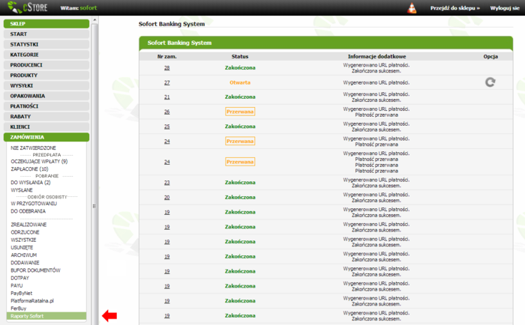The image size is (525, 325).
Task: Select ZAPŁACONE (10) orders
Action: point(29,168)
